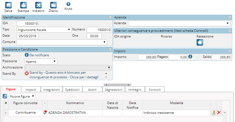
Task: Open the Nuova figura dropdown
Action: click(x=22, y=96)
